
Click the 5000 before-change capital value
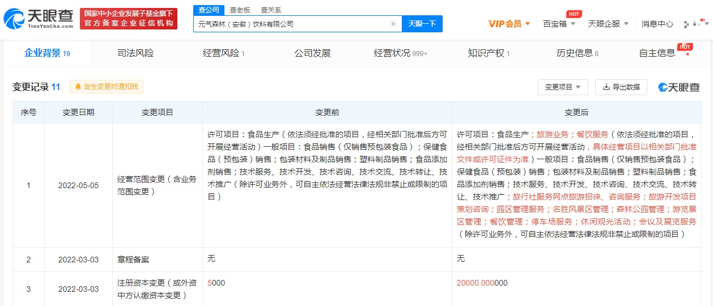click(x=217, y=283)
